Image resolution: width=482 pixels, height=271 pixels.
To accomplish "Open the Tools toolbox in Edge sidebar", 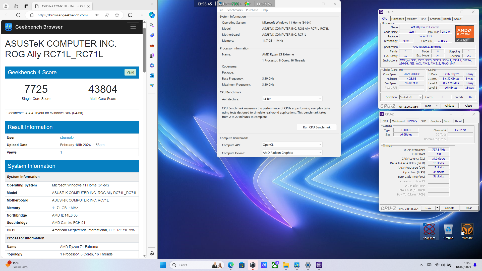I will tap(152, 45).
